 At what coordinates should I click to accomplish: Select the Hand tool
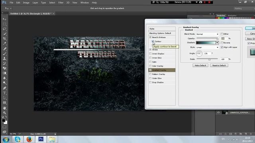click(4, 108)
